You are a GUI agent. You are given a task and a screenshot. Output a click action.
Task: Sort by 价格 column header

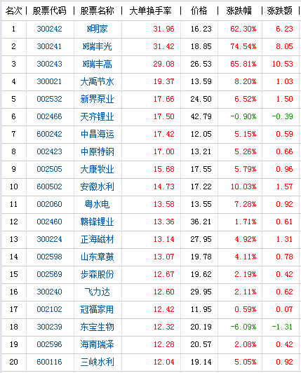coord(199,11)
